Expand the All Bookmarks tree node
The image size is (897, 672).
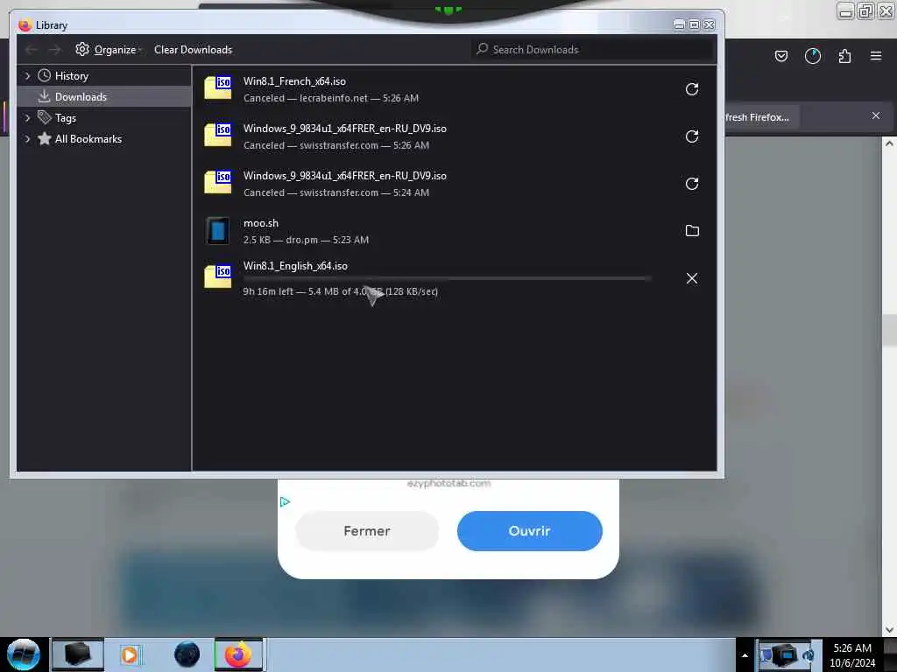point(27,139)
